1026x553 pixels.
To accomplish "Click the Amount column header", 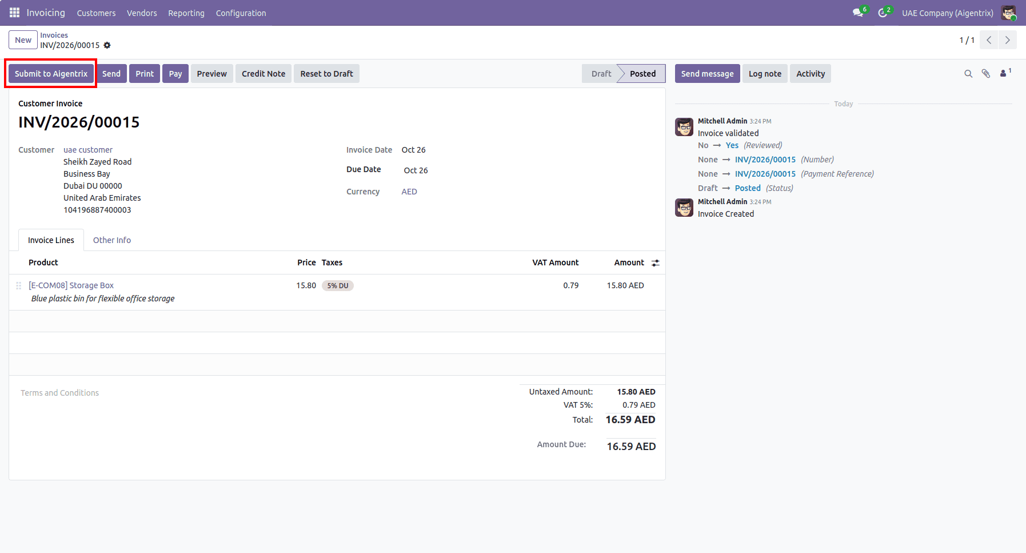I will click(x=629, y=262).
